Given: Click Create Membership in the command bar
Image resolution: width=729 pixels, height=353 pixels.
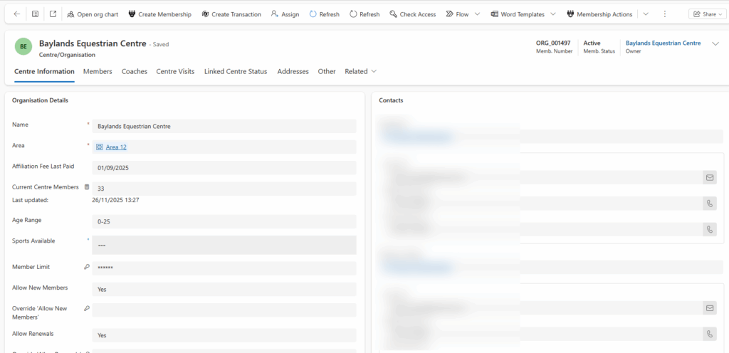Looking at the screenshot, I should (159, 14).
